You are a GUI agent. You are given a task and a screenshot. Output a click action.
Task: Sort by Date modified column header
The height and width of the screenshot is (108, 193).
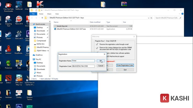coord(95,22)
